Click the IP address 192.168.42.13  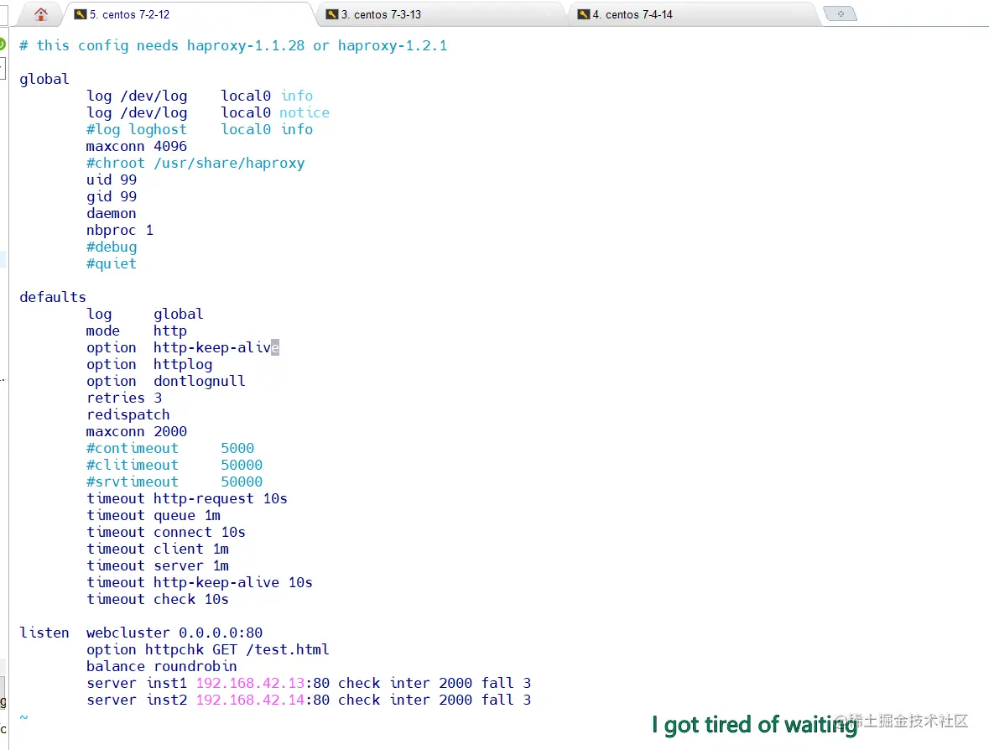[x=251, y=684]
